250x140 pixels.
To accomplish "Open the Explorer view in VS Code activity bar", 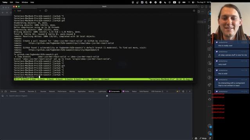I will pyautogui.click(x=209, y=13).
